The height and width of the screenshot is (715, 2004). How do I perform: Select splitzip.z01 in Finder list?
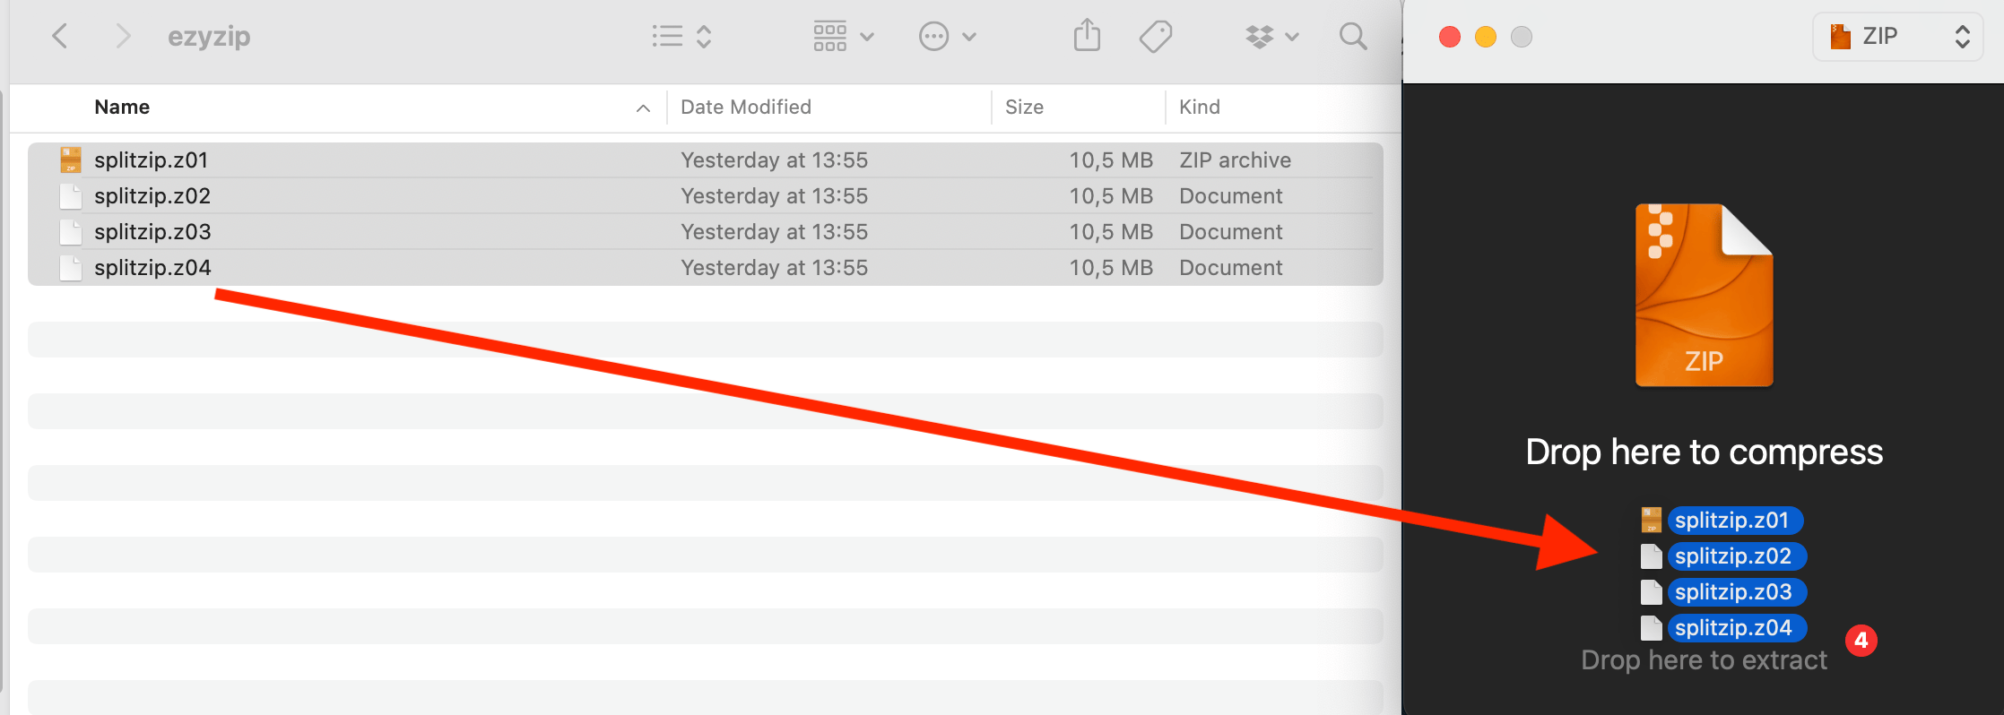(705, 160)
